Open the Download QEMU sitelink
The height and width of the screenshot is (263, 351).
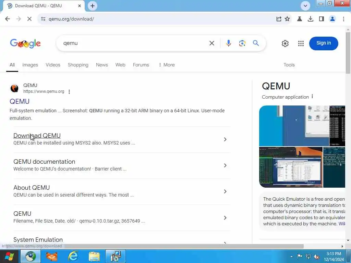pos(37,136)
